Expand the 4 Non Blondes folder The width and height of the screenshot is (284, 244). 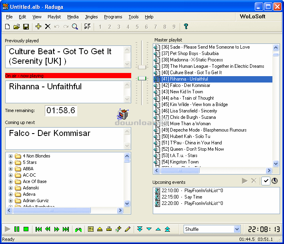coord(10,156)
